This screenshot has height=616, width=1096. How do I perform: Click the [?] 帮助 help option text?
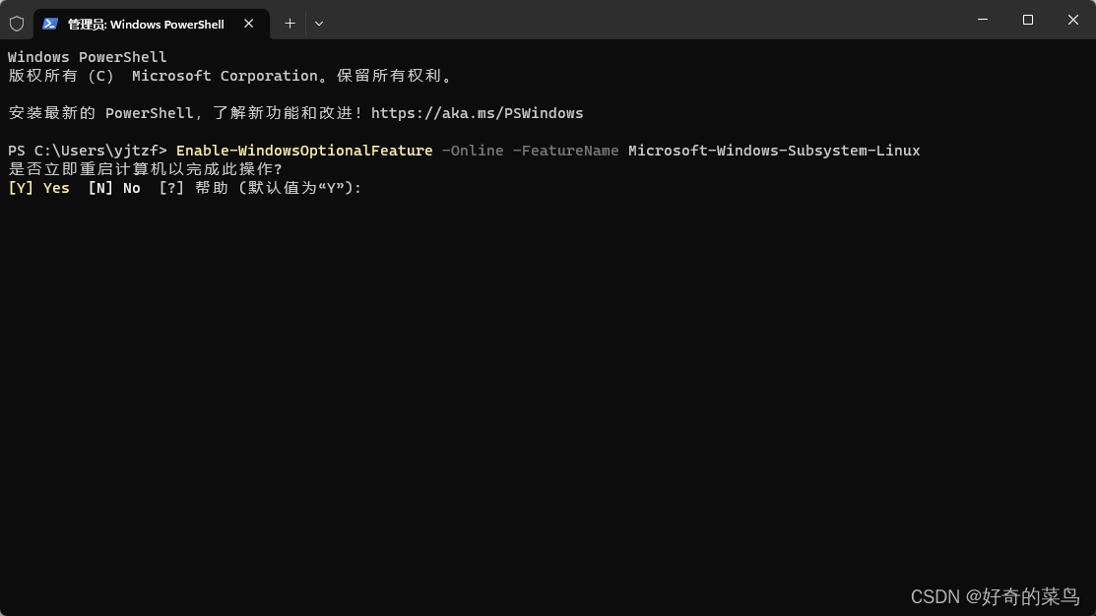pyautogui.click(x=196, y=188)
